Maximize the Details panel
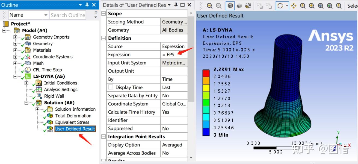 coord(182,5)
